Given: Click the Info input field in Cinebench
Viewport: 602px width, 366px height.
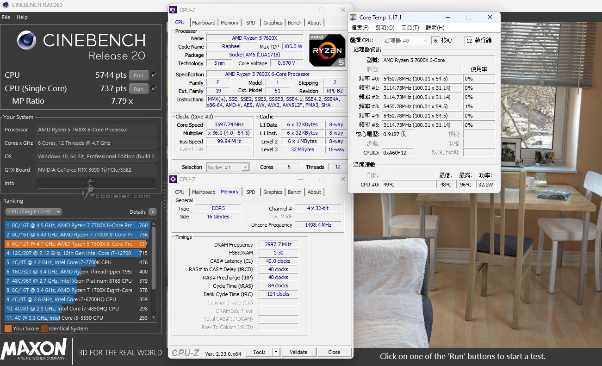Looking at the screenshot, I should 96,183.
